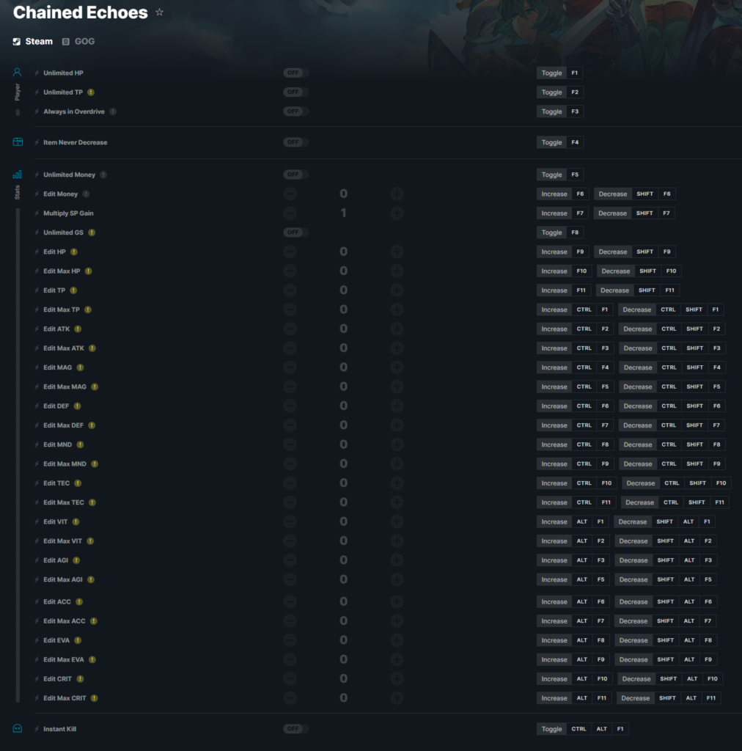Enable Item Never Decrease switch
Screen dimensions: 742x751
click(x=295, y=142)
